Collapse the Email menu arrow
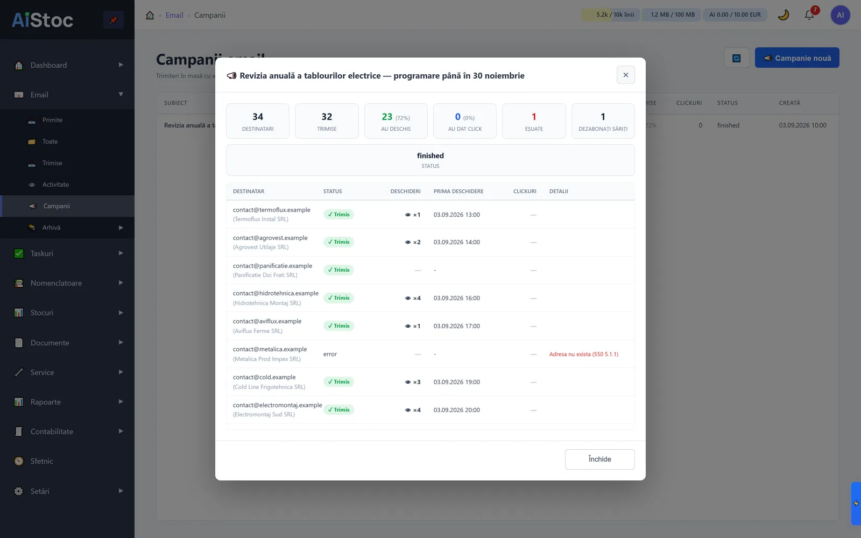 [121, 95]
